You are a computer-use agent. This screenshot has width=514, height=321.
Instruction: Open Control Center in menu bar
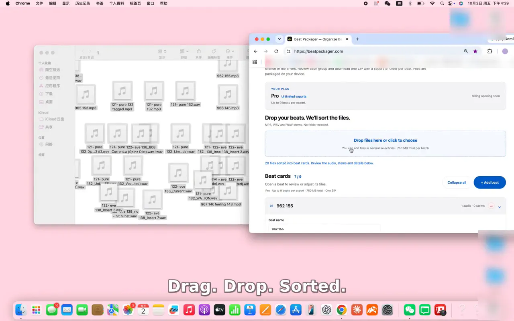[451, 3]
